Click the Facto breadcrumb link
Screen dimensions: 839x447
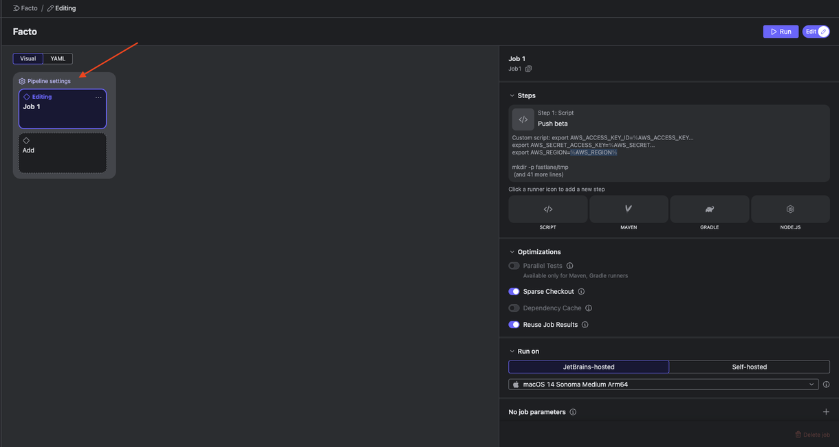[25, 8]
